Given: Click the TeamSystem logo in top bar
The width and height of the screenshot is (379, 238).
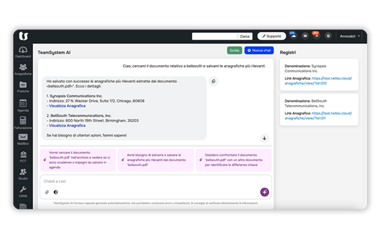Looking at the screenshot, I should tap(24, 36).
